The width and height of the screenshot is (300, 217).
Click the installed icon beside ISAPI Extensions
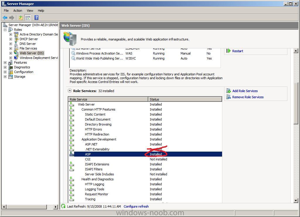coord(72,164)
